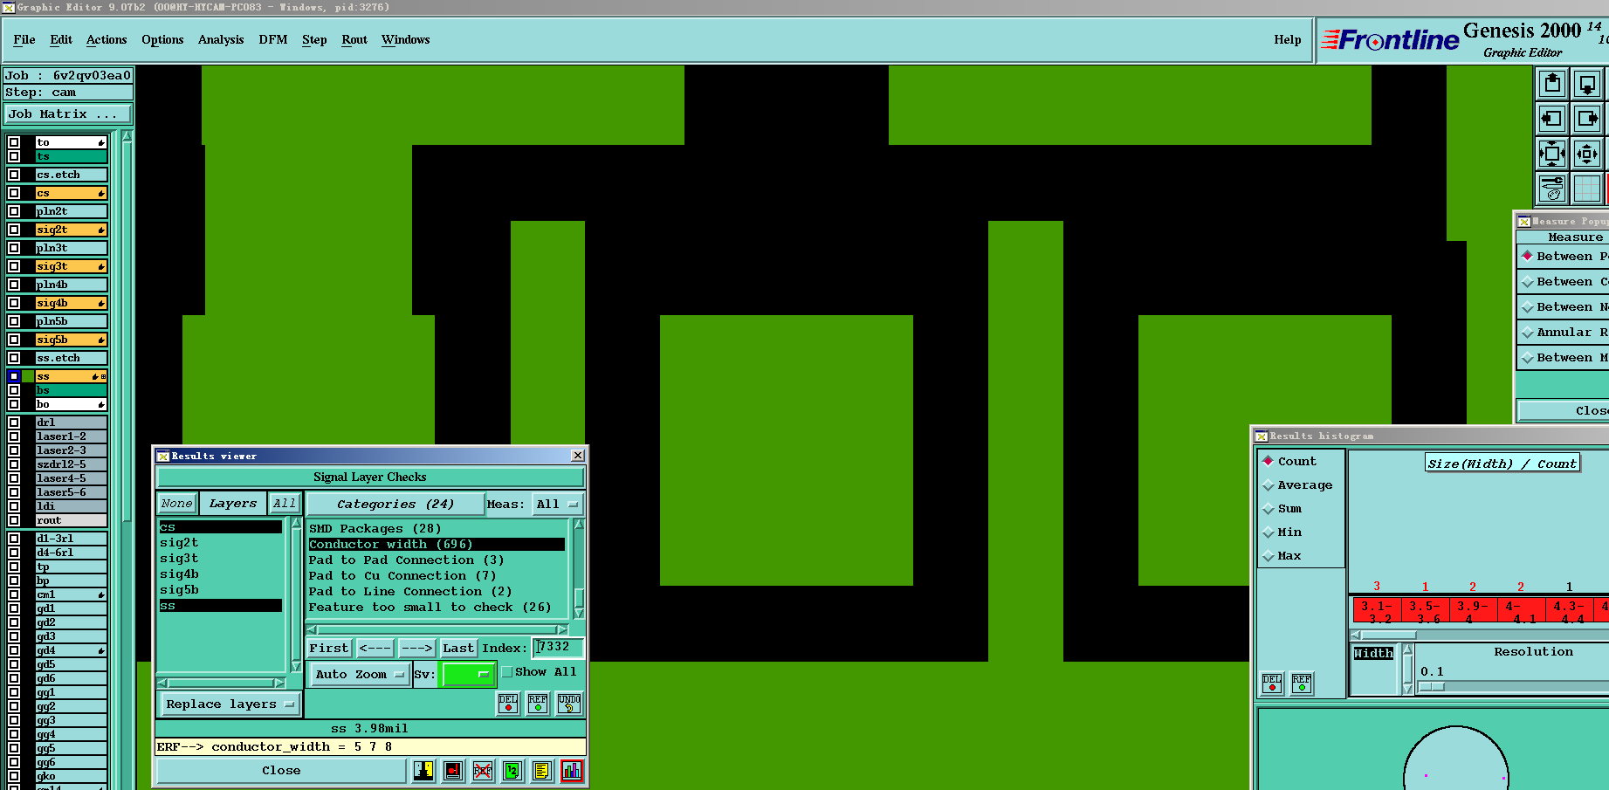Select sig3t in the Results viewer layers list
1609x790 pixels.
[x=220, y=559]
